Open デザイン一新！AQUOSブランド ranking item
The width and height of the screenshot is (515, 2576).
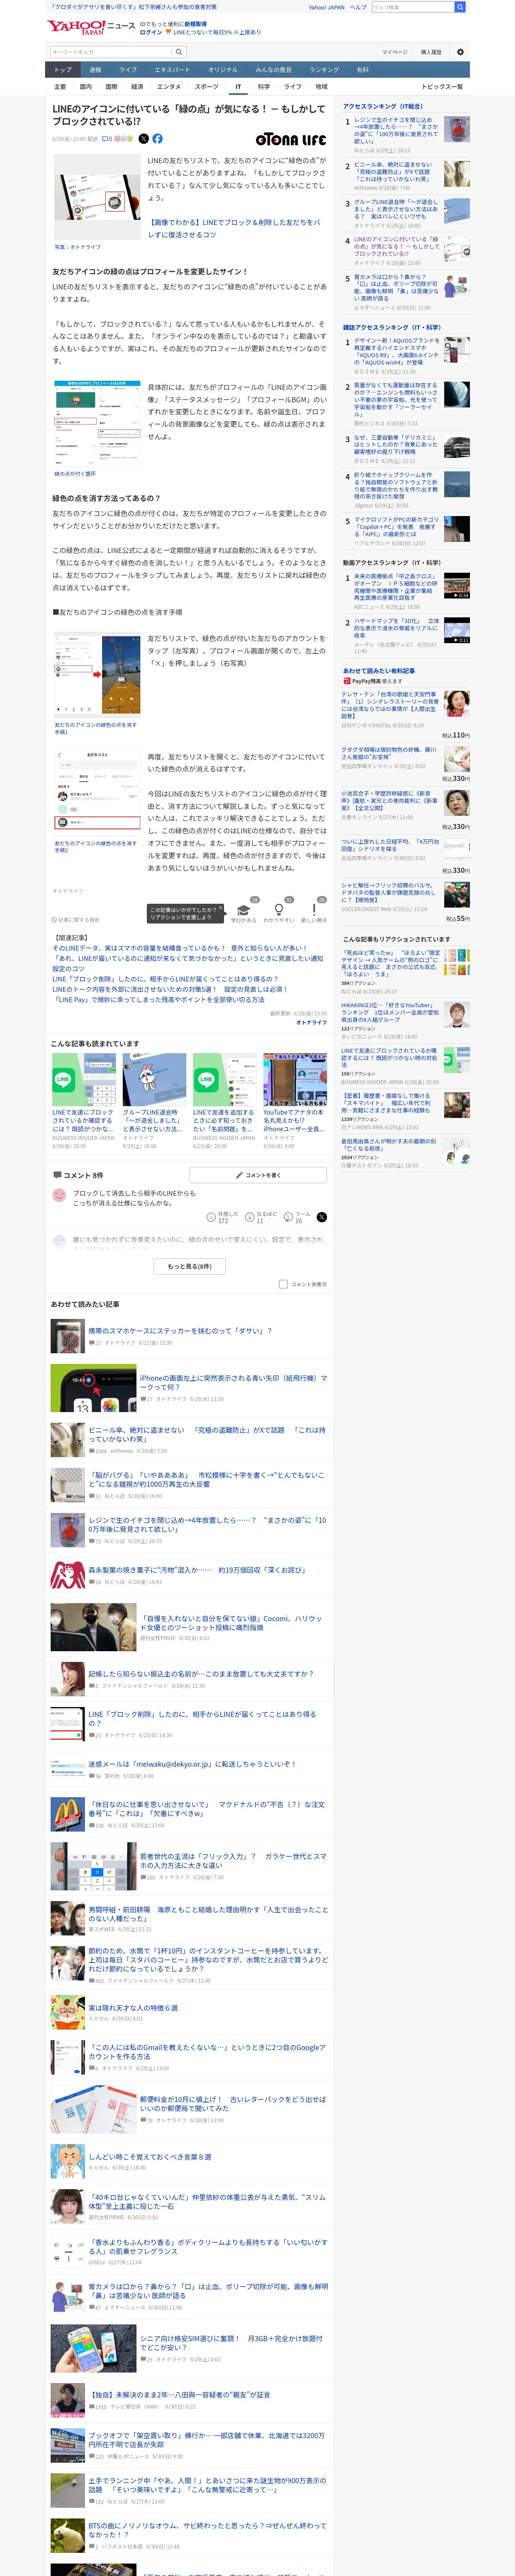coord(396,351)
